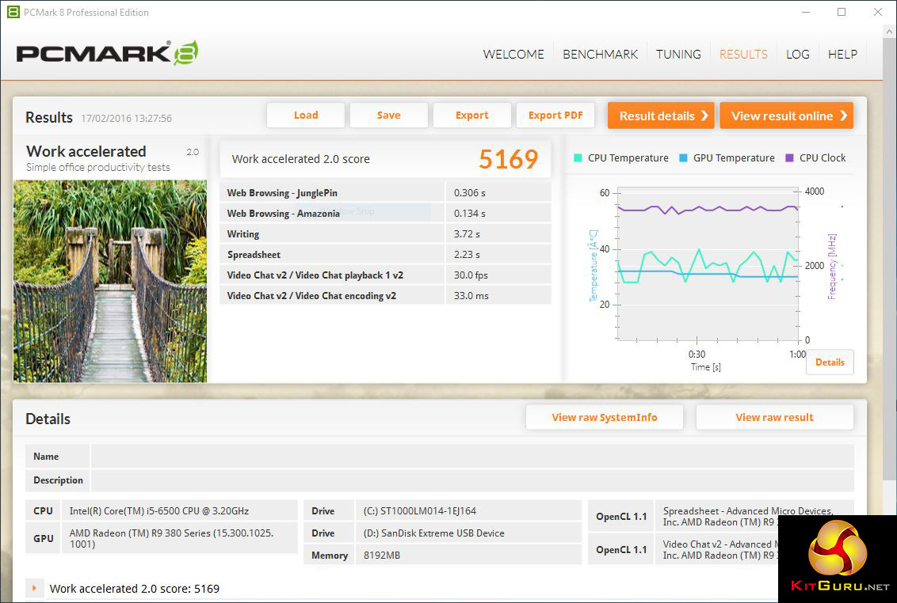This screenshot has height=603, width=897.
Task: Click the Intel Core i5-6500 CPU text
Action: pyautogui.click(x=159, y=511)
